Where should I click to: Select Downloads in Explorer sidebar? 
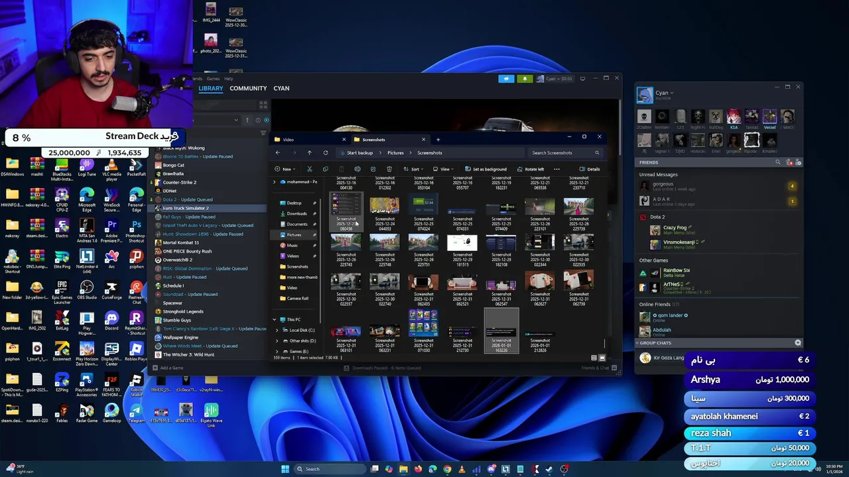pyautogui.click(x=296, y=213)
